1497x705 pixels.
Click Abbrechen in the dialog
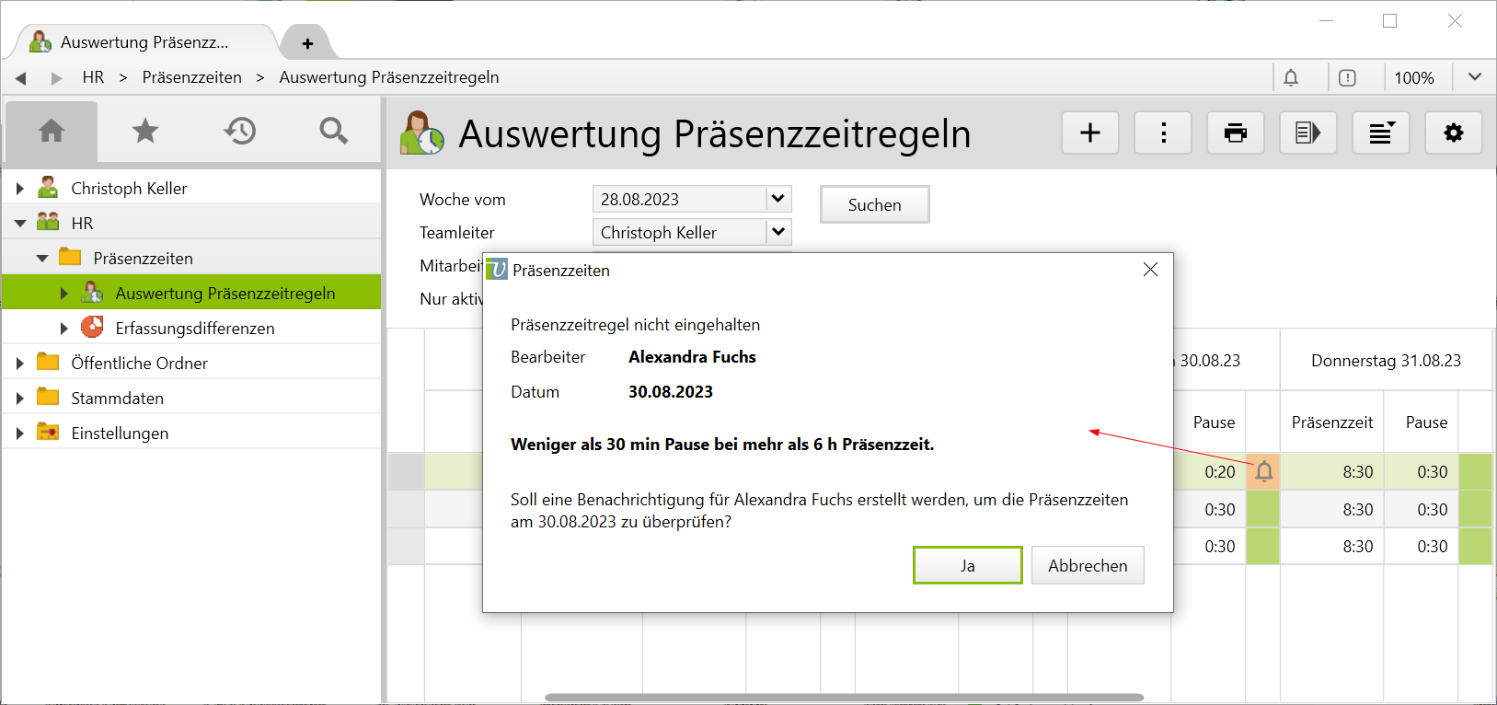coord(1087,565)
